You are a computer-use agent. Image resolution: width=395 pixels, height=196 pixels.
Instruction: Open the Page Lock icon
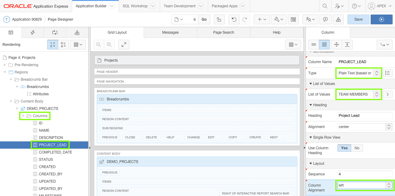[219, 19]
